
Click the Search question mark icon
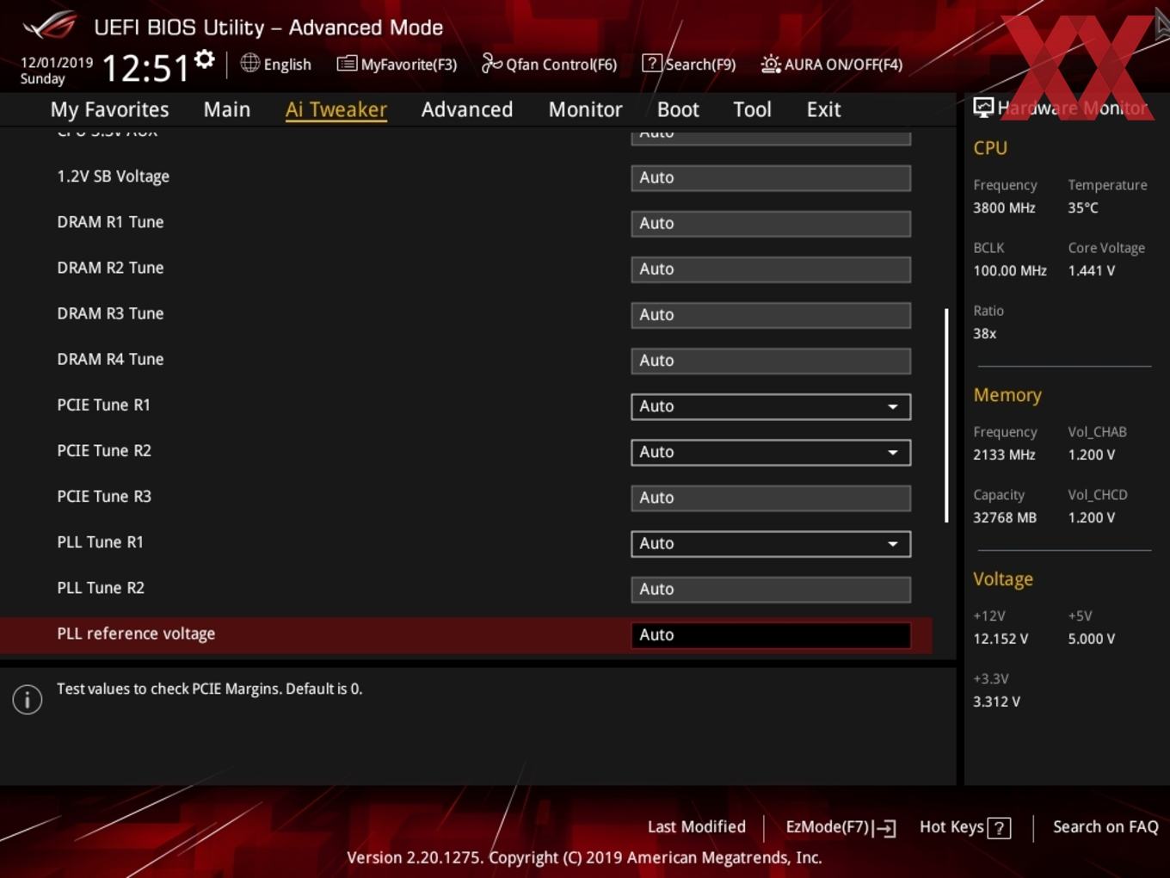pos(652,63)
